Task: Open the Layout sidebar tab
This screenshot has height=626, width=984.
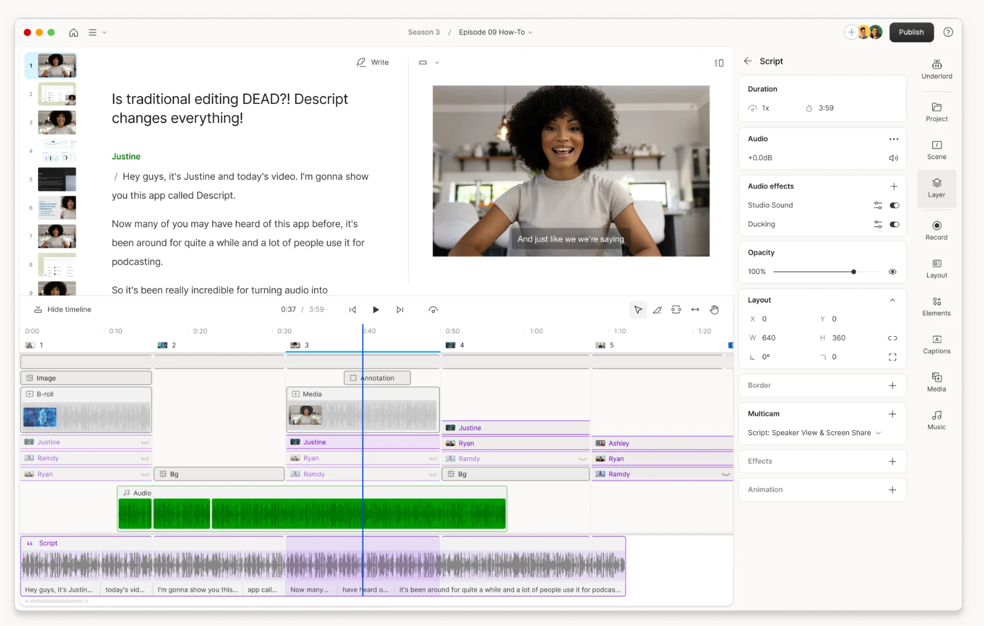Action: (x=936, y=268)
